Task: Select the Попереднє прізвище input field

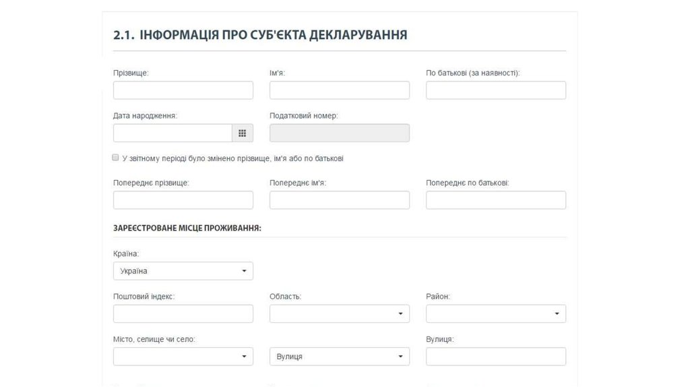Action: 183,200
